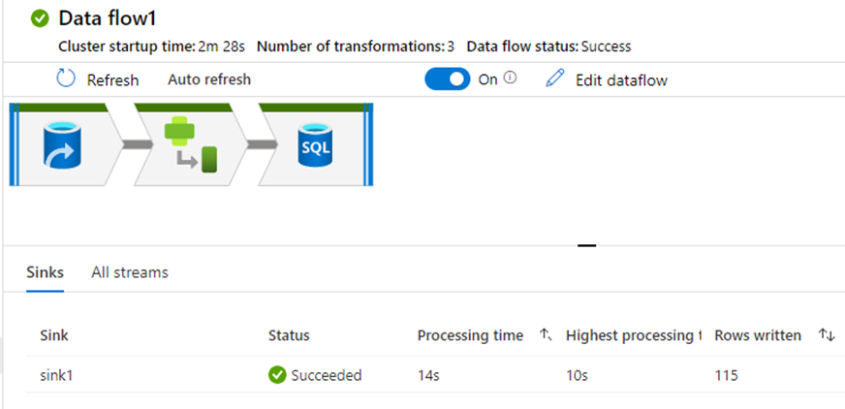Click the circular Refresh arrow icon
Viewport: 845px width, 409px height.
point(66,79)
